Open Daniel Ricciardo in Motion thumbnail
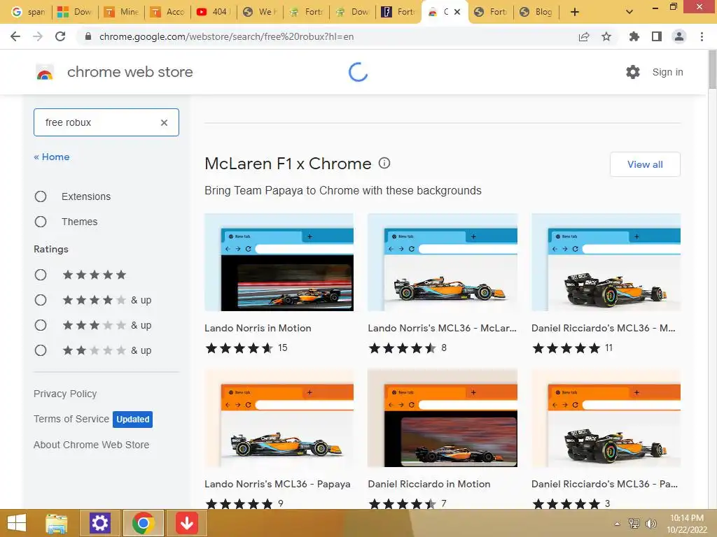This screenshot has height=537, width=717. 443,418
